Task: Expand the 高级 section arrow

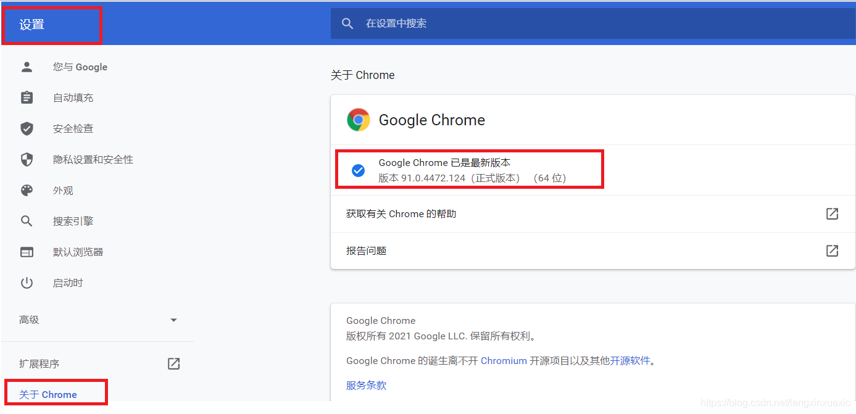Action: point(173,320)
